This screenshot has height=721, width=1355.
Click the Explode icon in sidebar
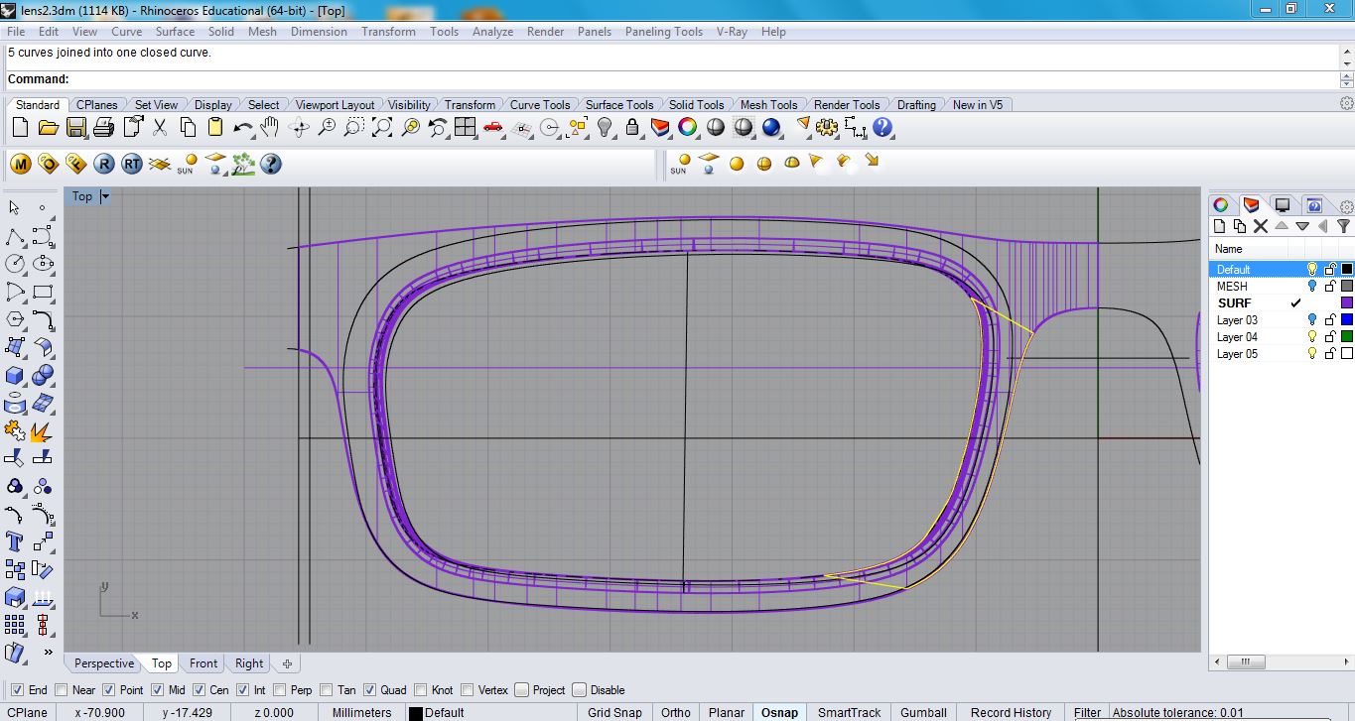pos(43,430)
